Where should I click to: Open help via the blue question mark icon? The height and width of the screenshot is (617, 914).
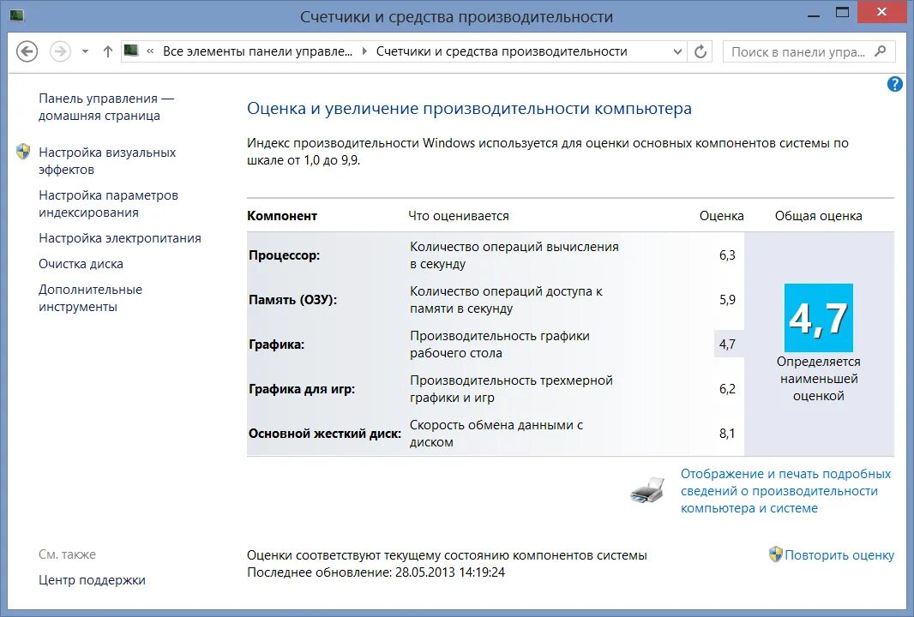click(895, 84)
